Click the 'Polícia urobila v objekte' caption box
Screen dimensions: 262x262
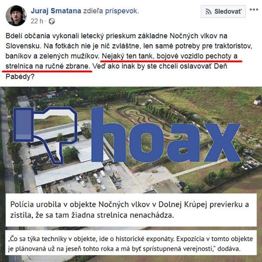pyautogui.click(x=131, y=210)
